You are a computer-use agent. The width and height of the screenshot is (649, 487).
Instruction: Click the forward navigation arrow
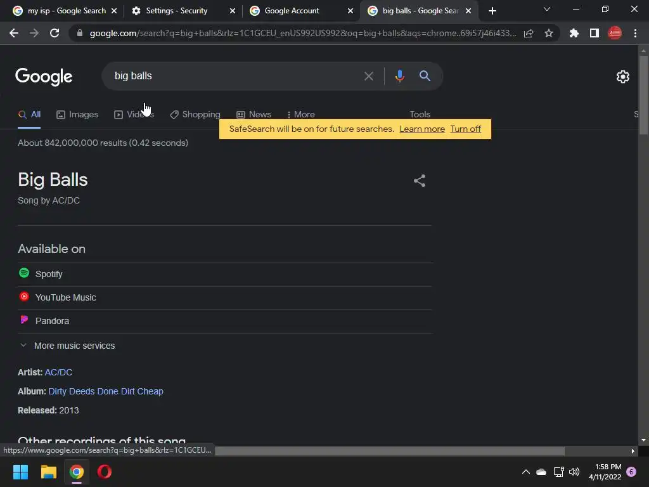(34, 33)
